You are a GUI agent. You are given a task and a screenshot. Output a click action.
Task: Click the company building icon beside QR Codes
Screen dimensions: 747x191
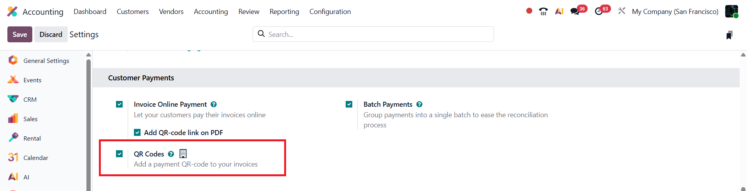(183, 154)
